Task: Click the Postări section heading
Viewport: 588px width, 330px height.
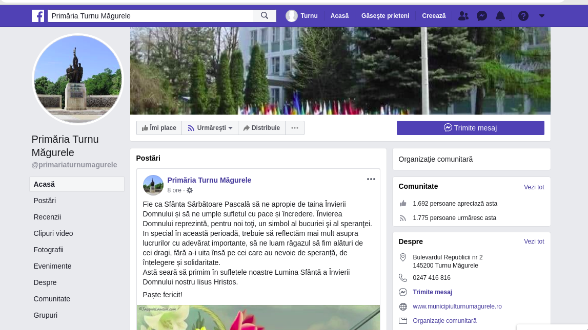Action: point(148,158)
